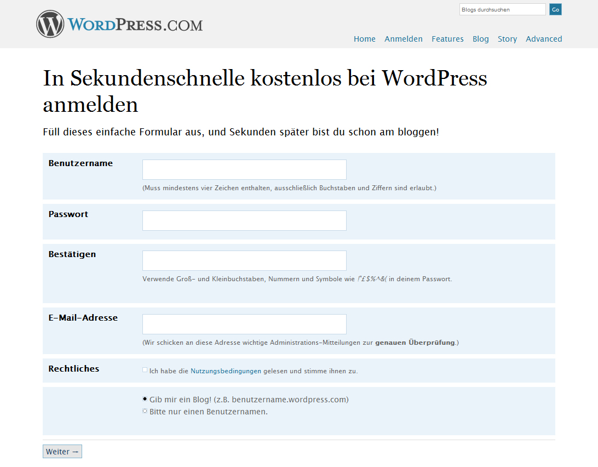Open the Blog navigation item
This screenshot has width=598, height=467.
[x=481, y=39]
